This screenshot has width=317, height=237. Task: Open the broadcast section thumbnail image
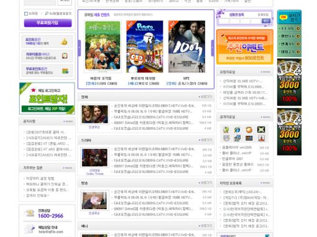(x=94, y=200)
